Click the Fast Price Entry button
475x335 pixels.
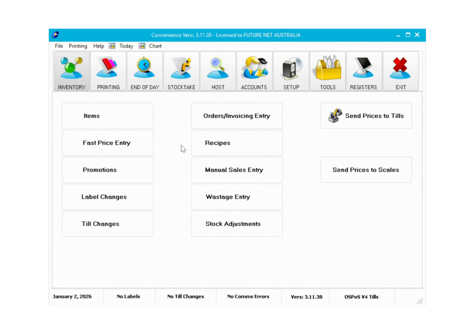click(107, 143)
